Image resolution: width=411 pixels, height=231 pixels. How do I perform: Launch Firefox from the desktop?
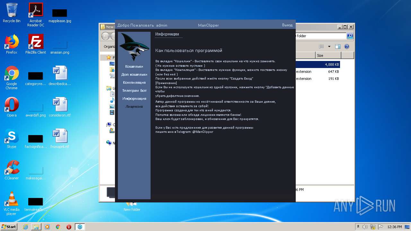12,44
